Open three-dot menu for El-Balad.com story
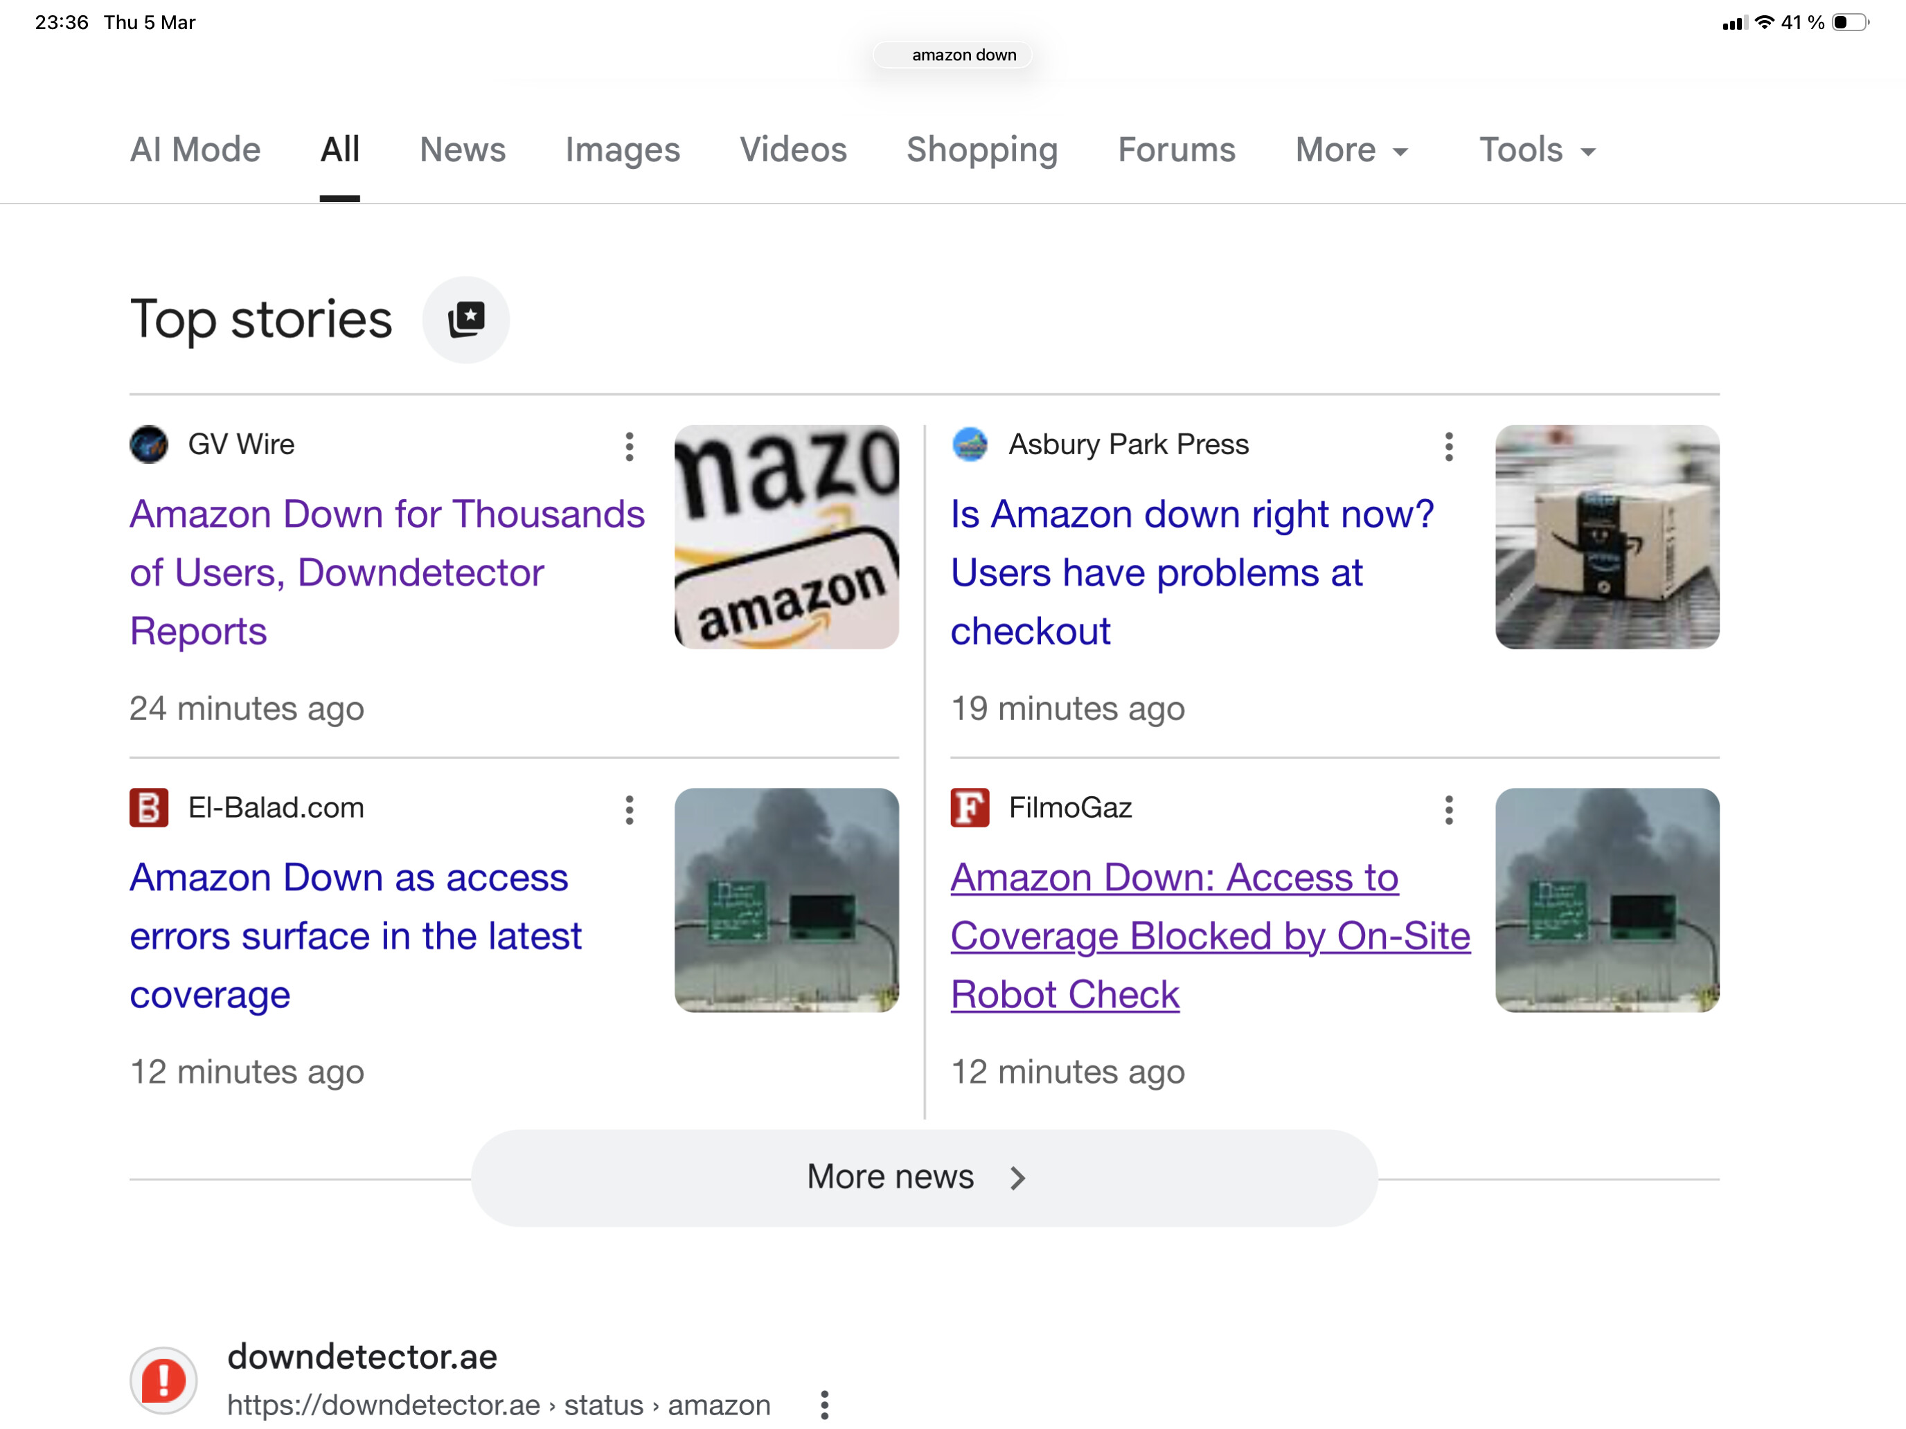The width and height of the screenshot is (1906, 1429). pos(629,809)
